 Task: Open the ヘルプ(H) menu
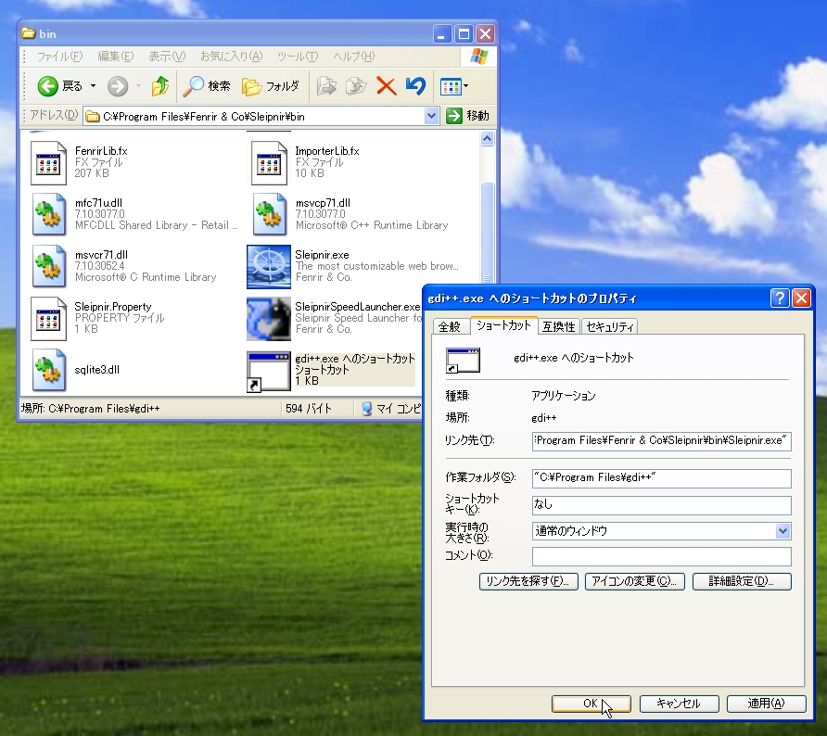(x=354, y=57)
